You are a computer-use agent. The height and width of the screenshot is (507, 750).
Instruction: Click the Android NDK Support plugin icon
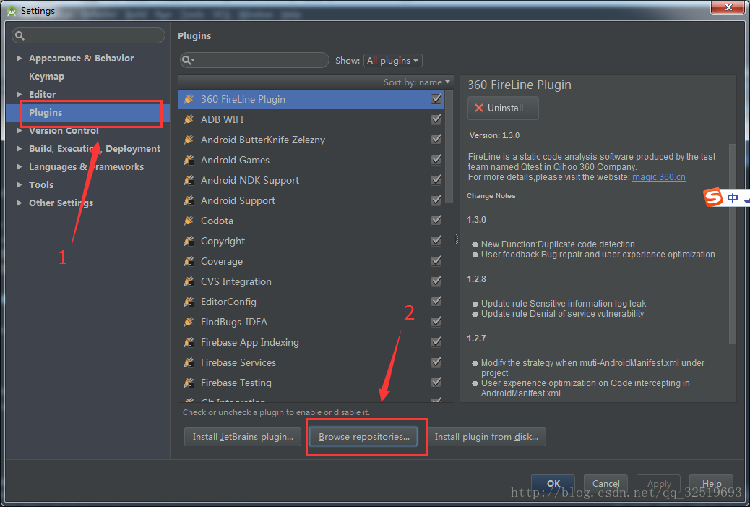pyautogui.click(x=189, y=180)
